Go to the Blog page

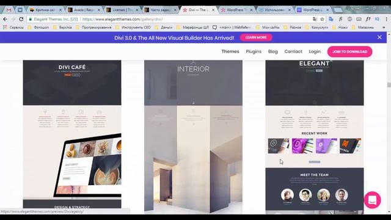[x=273, y=51]
